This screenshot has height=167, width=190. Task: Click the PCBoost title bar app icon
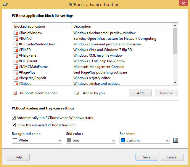5,4
